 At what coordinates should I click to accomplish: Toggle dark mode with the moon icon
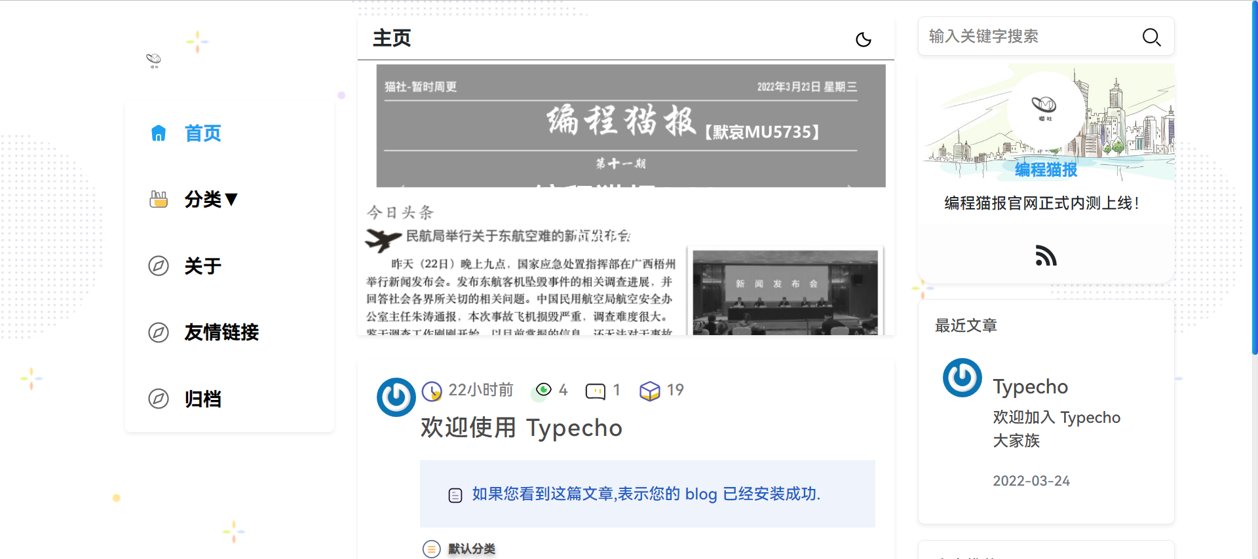[x=864, y=39]
